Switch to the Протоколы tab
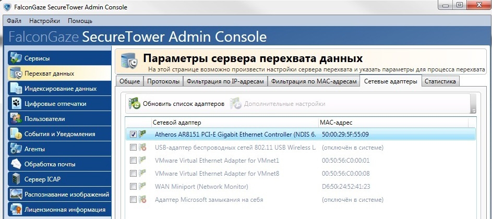 [x=163, y=81]
